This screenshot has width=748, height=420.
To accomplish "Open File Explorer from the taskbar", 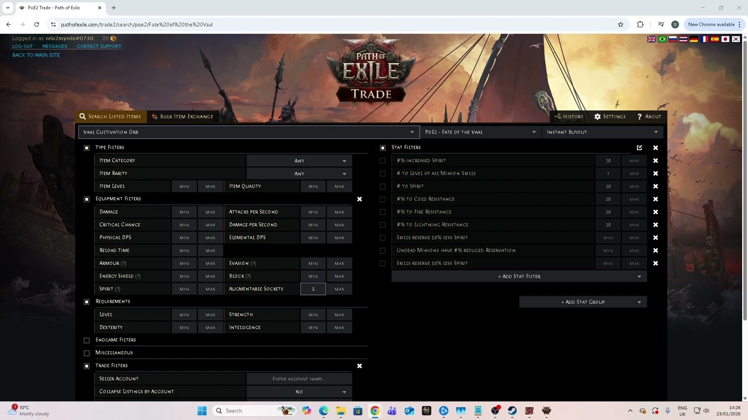I will [x=341, y=411].
